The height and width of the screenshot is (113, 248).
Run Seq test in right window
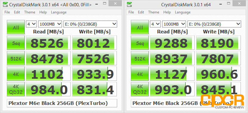click(x=140, y=43)
